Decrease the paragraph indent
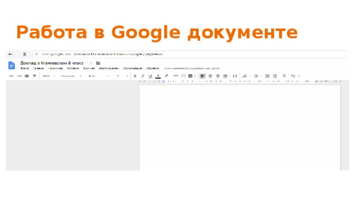Image resolution: width=355 pixels, height=199 pixels. pos(267,76)
